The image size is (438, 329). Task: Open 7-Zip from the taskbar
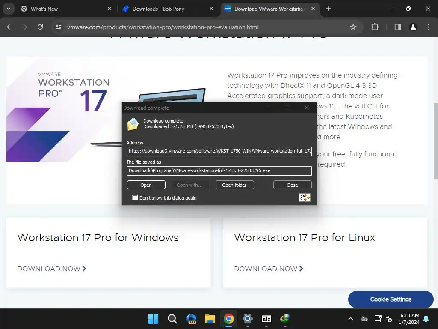[x=266, y=319]
